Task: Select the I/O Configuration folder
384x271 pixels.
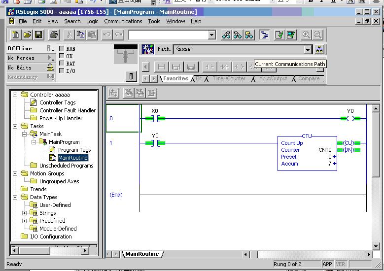Action: (x=51, y=237)
